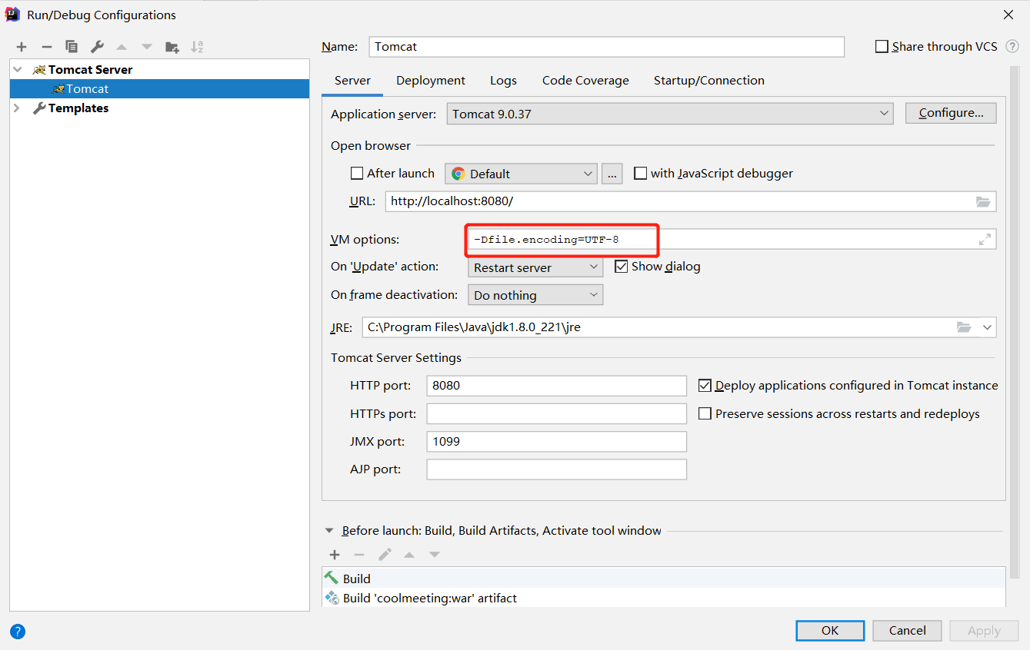Move configuration down arrow in left toolbar

(x=147, y=47)
